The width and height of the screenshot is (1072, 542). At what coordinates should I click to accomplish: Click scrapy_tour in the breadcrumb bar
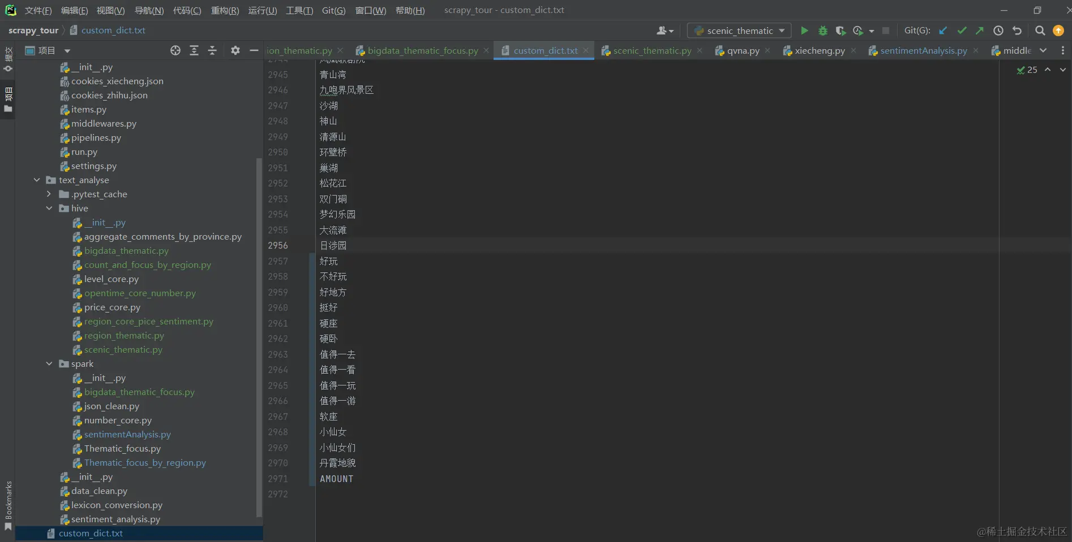point(33,31)
